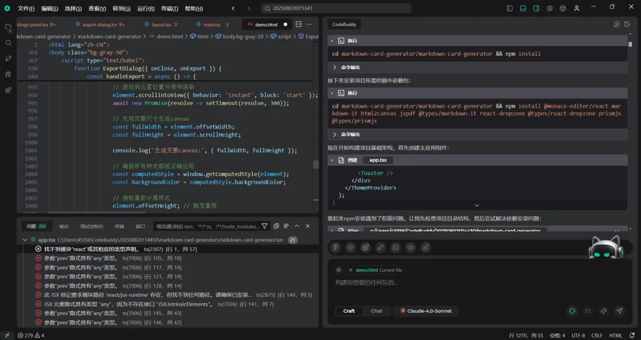This screenshot has width=641, height=340.
Task: Open the Search view in the activity bar
Action: 8,43
